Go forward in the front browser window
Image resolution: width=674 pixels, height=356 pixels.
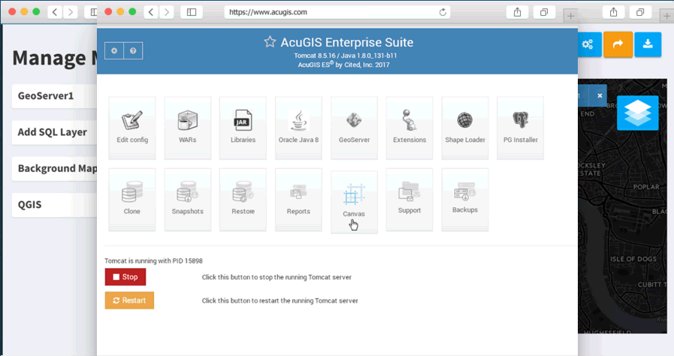coord(166,12)
